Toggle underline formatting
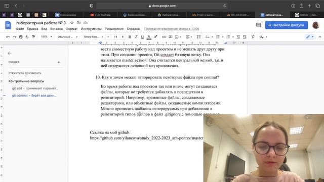Screen dimensions: 324x182 142,37
